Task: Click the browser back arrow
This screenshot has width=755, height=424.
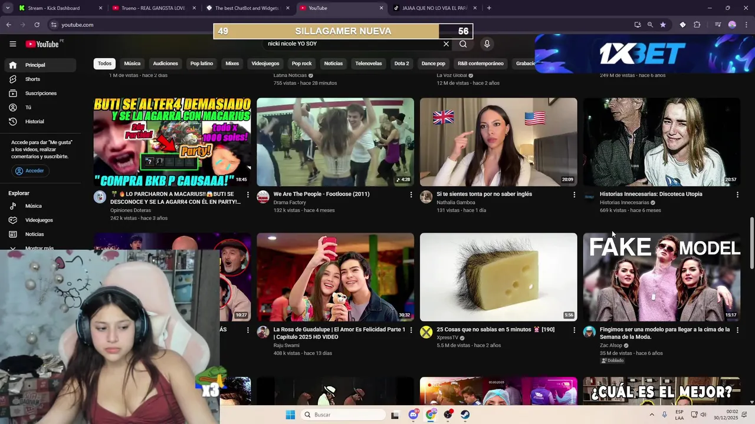Action: coord(8,25)
